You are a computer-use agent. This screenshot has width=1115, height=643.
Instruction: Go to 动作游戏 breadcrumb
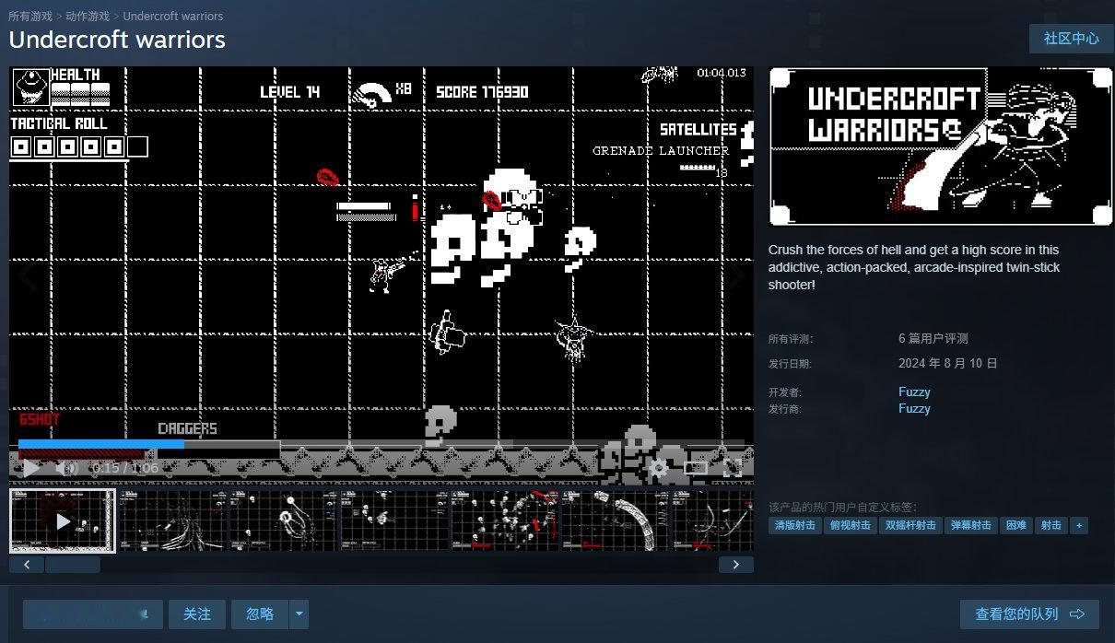coord(88,17)
